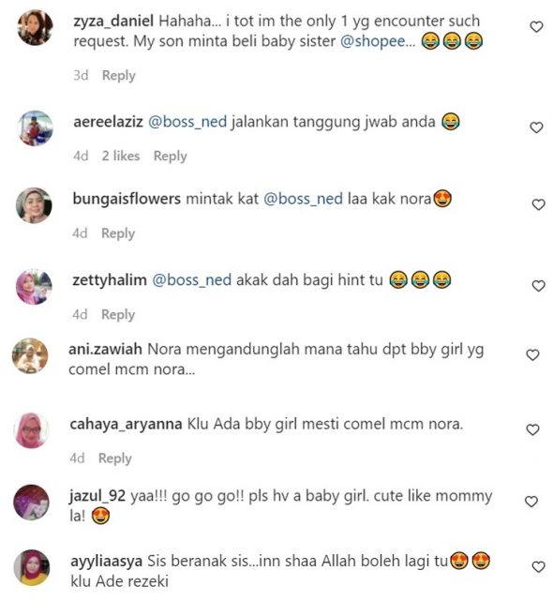The width and height of the screenshot is (553, 601).
Task: Open the @shopee mention link
Action: (x=378, y=41)
